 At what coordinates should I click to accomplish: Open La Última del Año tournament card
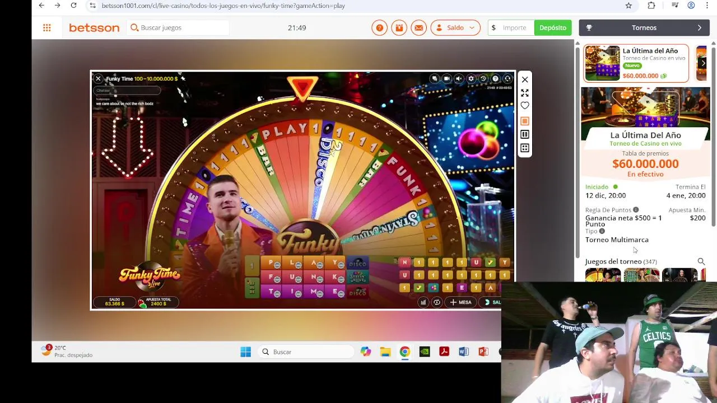tap(636, 63)
